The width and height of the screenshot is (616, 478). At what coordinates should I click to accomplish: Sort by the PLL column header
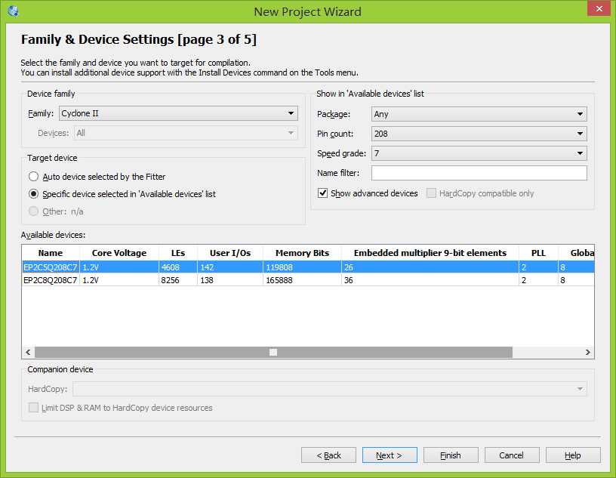[x=538, y=253]
